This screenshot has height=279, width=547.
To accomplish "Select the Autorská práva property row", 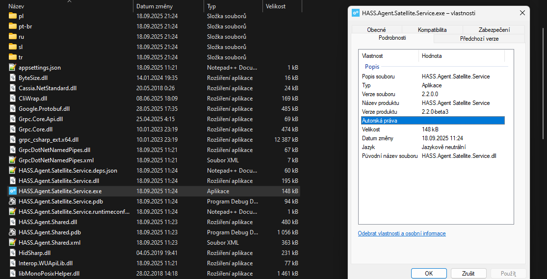I will point(433,121).
